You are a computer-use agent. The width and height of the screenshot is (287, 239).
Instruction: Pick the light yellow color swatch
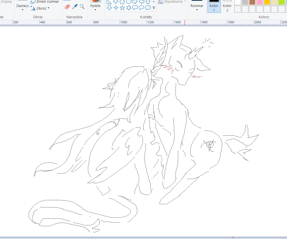point(274,2)
